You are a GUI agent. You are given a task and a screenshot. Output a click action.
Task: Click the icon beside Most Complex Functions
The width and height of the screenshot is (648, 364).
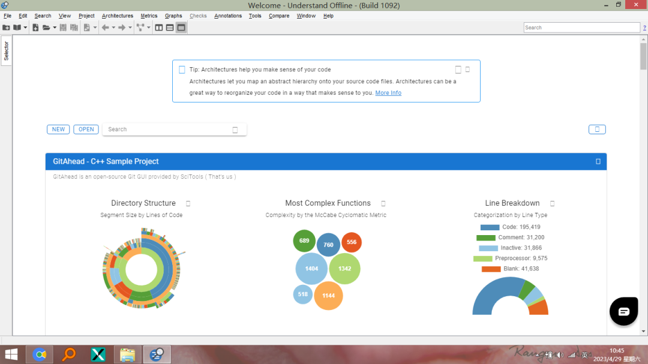pos(383,203)
